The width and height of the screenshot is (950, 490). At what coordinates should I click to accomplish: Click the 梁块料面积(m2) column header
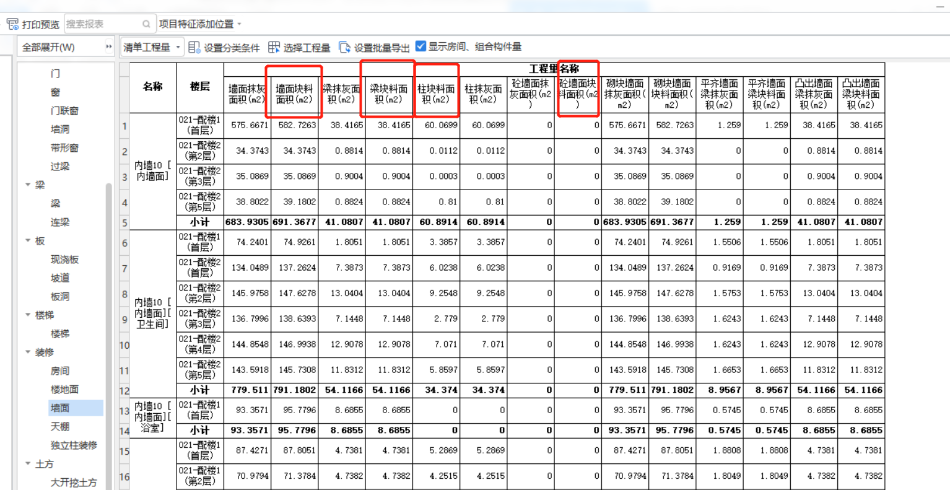point(389,94)
